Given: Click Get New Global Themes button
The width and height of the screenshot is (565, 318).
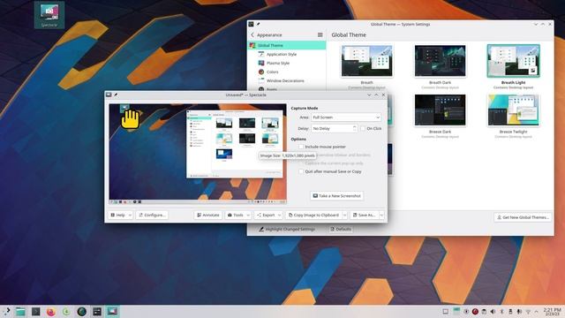Looking at the screenshot, I should point(523,217).
